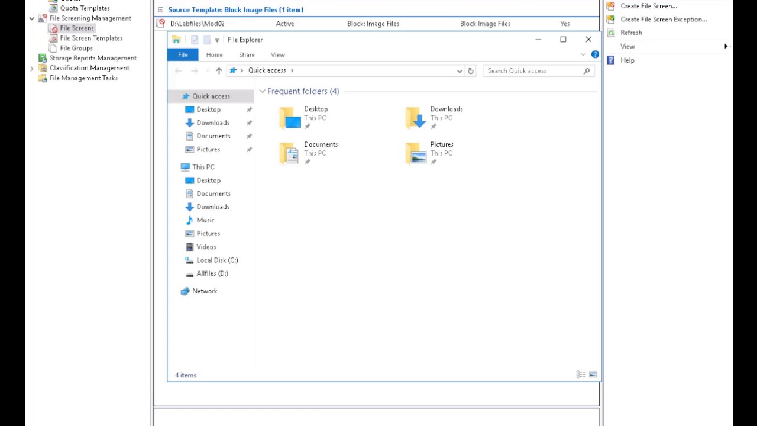Screen dimensions: 757x426
Task: Click the Up directory arrow
Action: 219,70
